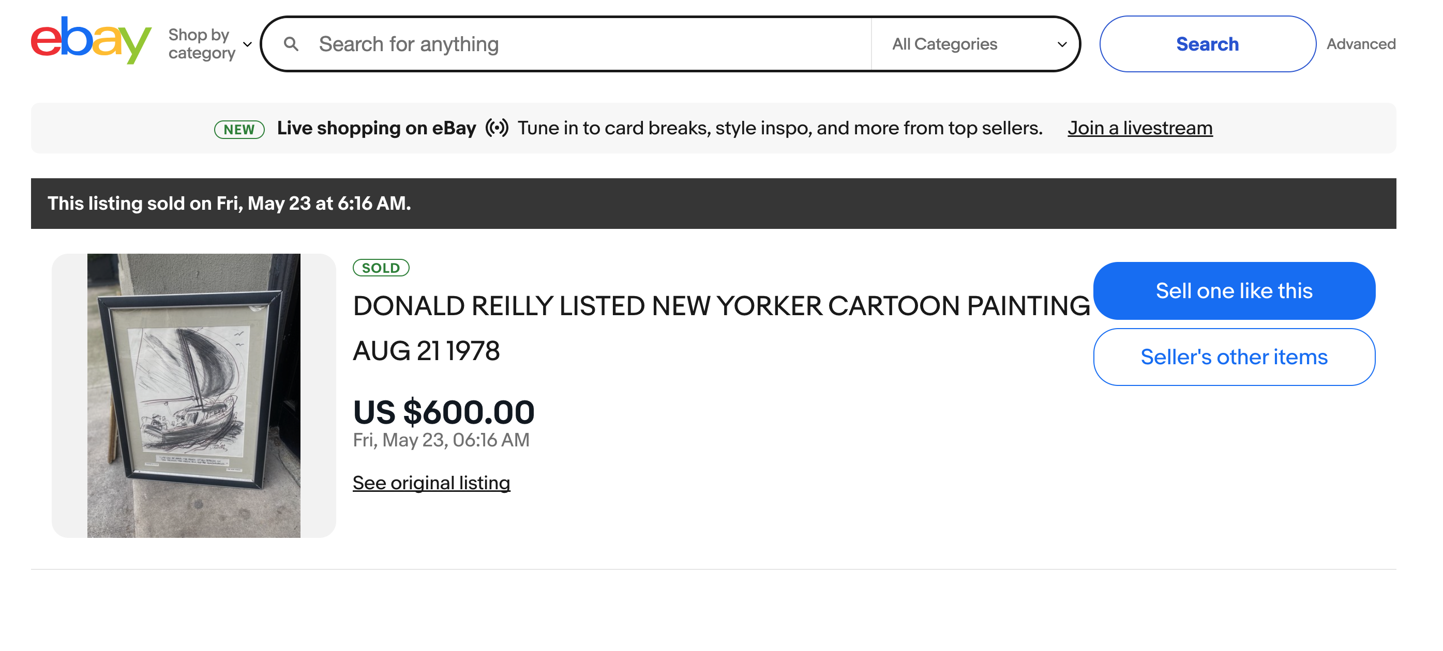Click the live broadcast signal icon
The width and height of the screenshot is (1443, 651).
[497, 128]
